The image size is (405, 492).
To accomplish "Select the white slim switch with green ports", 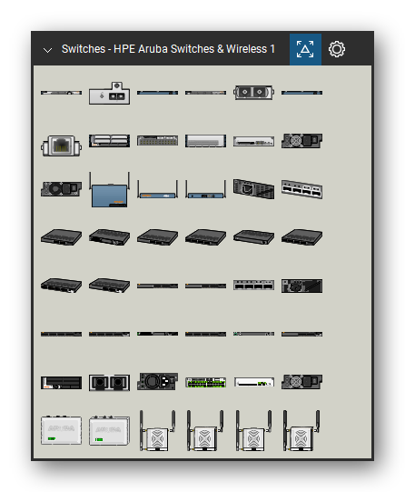I will 253,382.
